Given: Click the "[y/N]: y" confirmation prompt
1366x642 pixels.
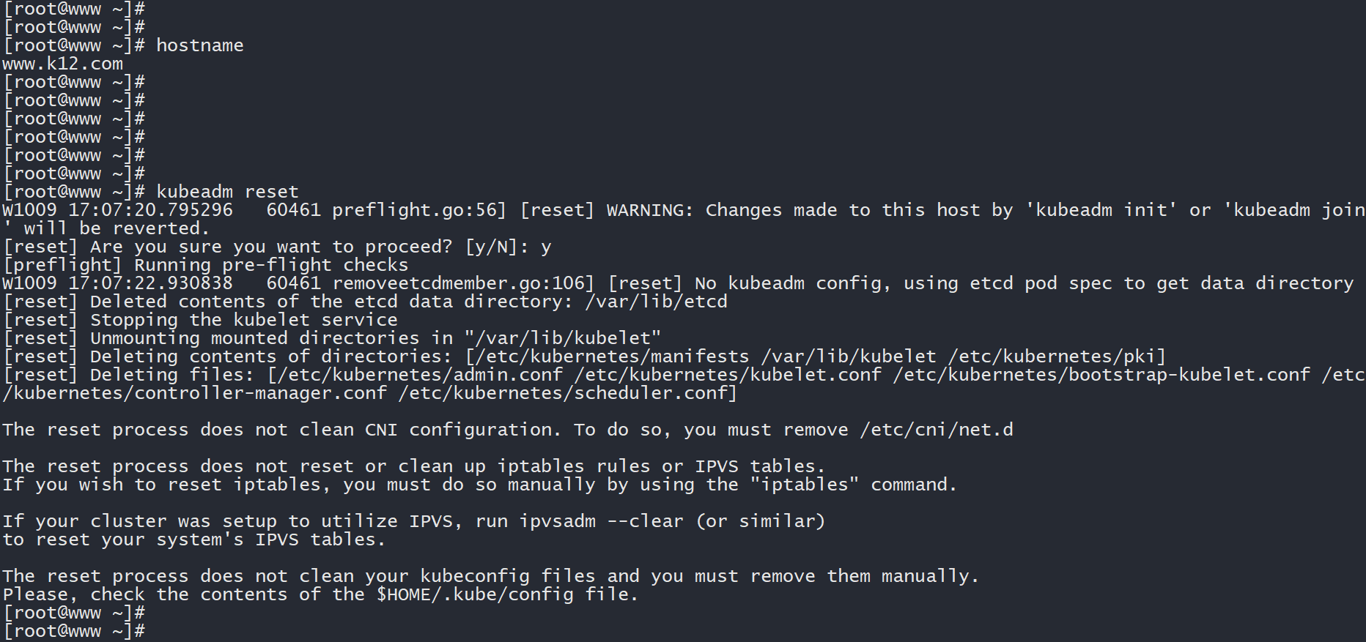Looking at the screenshot, I should (x=508, y=247).
